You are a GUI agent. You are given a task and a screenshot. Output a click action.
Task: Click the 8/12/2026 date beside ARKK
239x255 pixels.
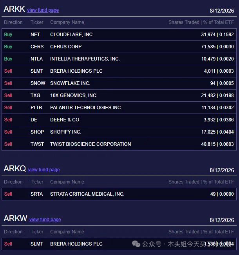coord(222,11)
